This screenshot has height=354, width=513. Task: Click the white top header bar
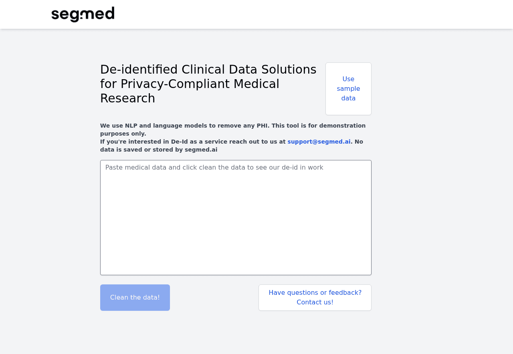(281, 14)
